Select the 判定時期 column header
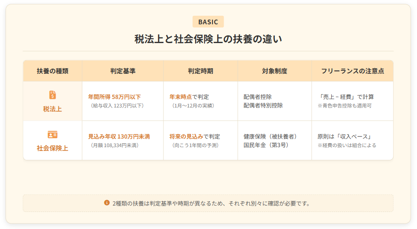 pyautogui.click(x=200, y=71)
